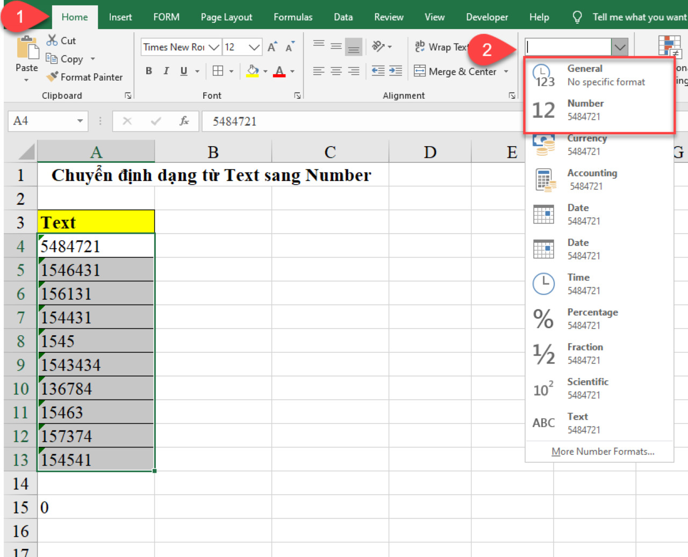Toggle Italic formatting
This screenshot has height=557, width=688.
tap(166, 71)
